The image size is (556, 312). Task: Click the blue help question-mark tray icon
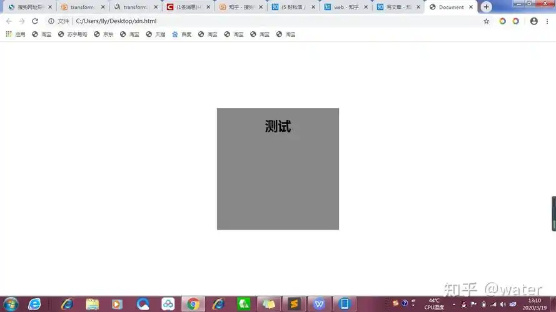click(x=404, y=303)
